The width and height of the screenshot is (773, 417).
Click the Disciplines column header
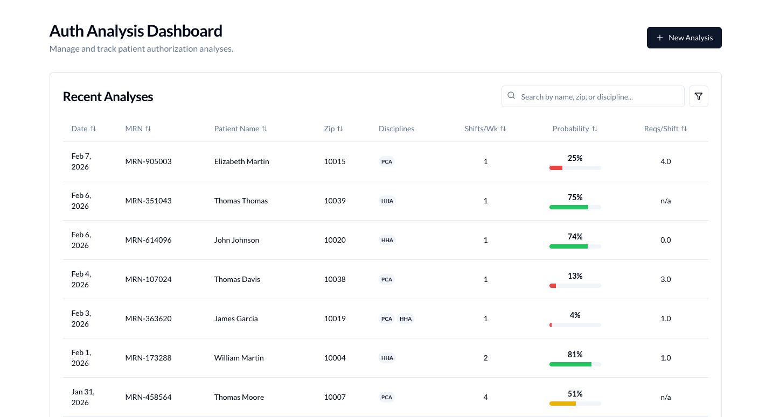point(396,129)
